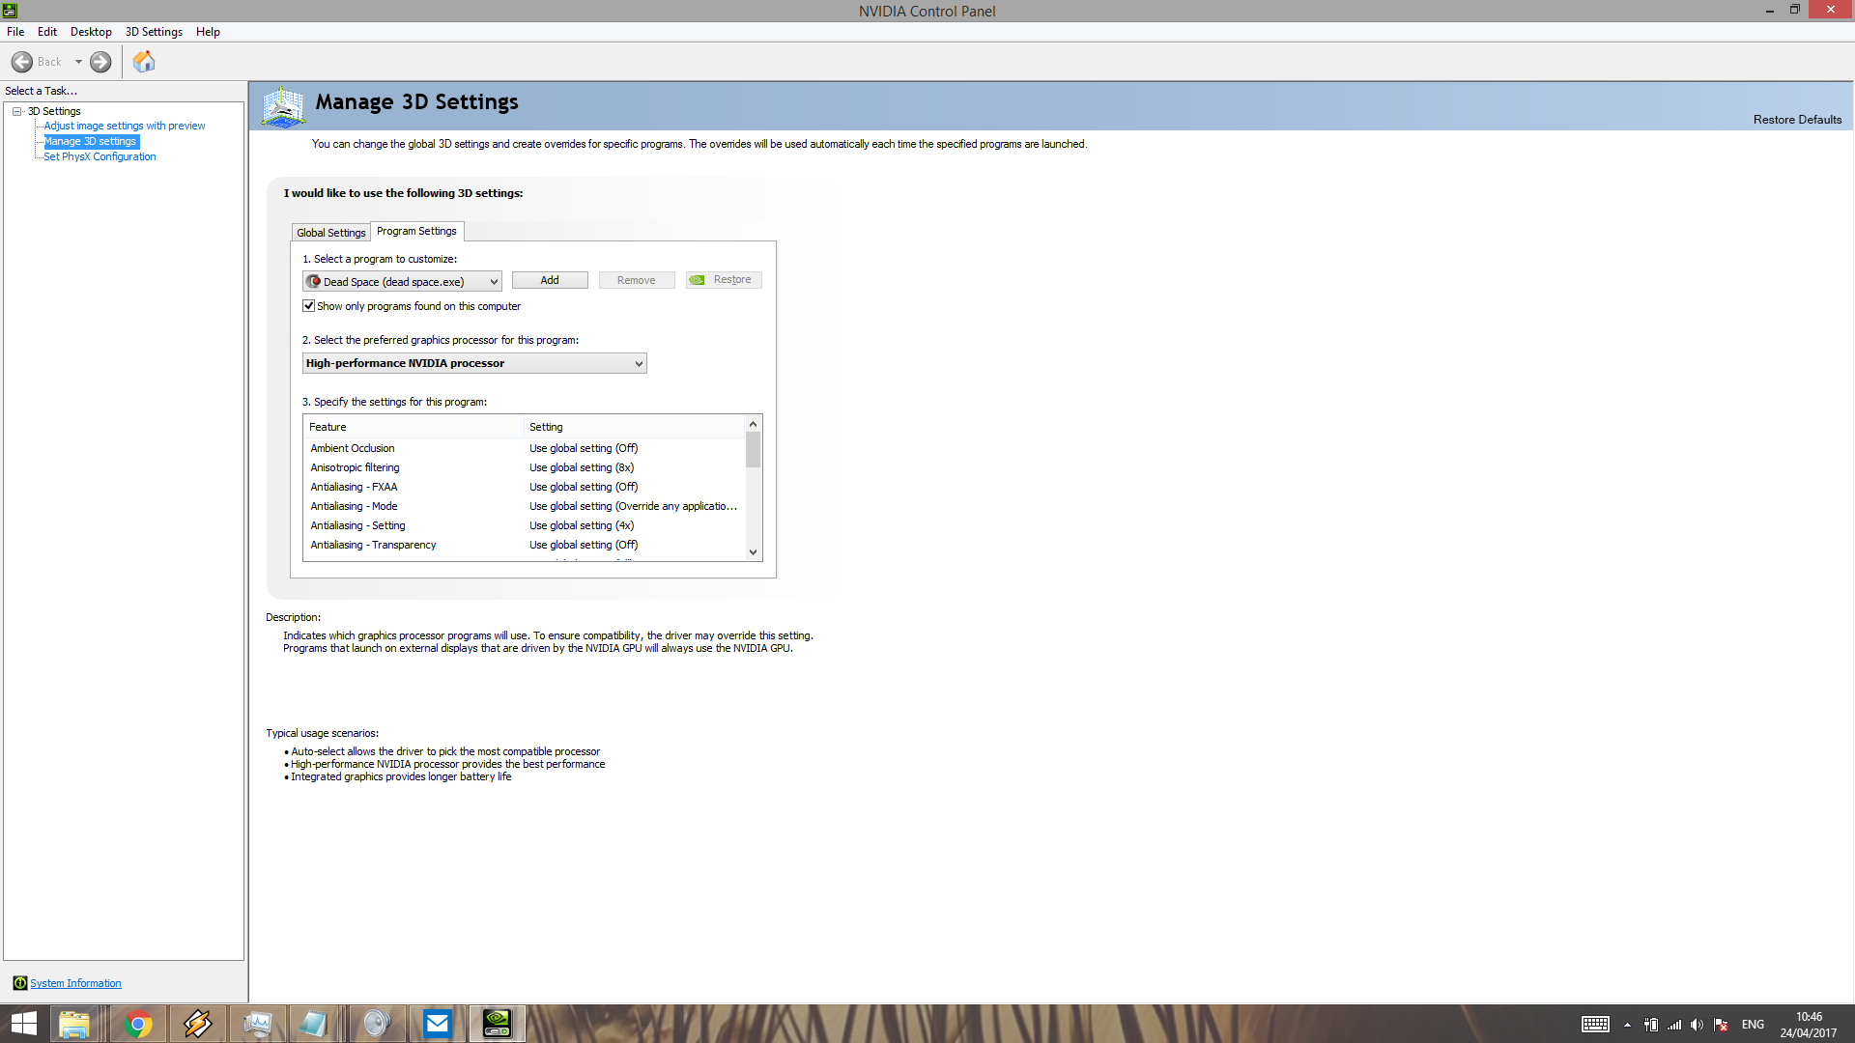Open the touch keyboard tray icon
The image size is (1855, 1043).
[x=1595, y=1025]
